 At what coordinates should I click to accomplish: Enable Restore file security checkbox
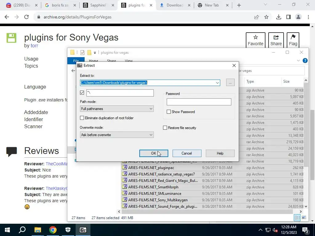pyautogui.click(x=165, y=128)
